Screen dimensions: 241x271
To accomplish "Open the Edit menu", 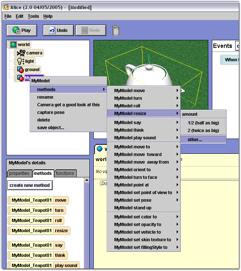I will coord(19,16).
